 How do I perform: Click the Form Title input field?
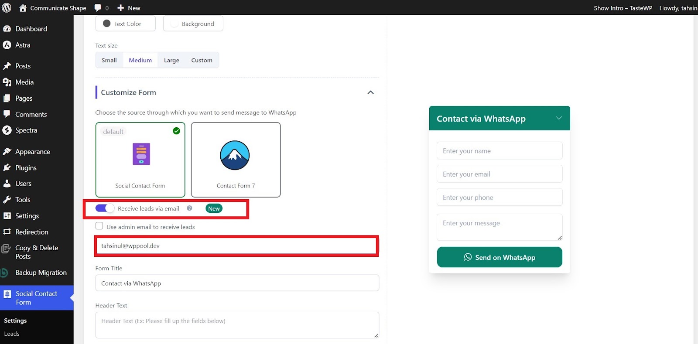coord(237,283)
